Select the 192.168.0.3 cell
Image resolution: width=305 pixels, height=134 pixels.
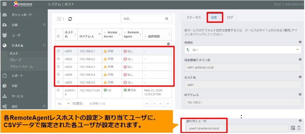click(90, 67)
